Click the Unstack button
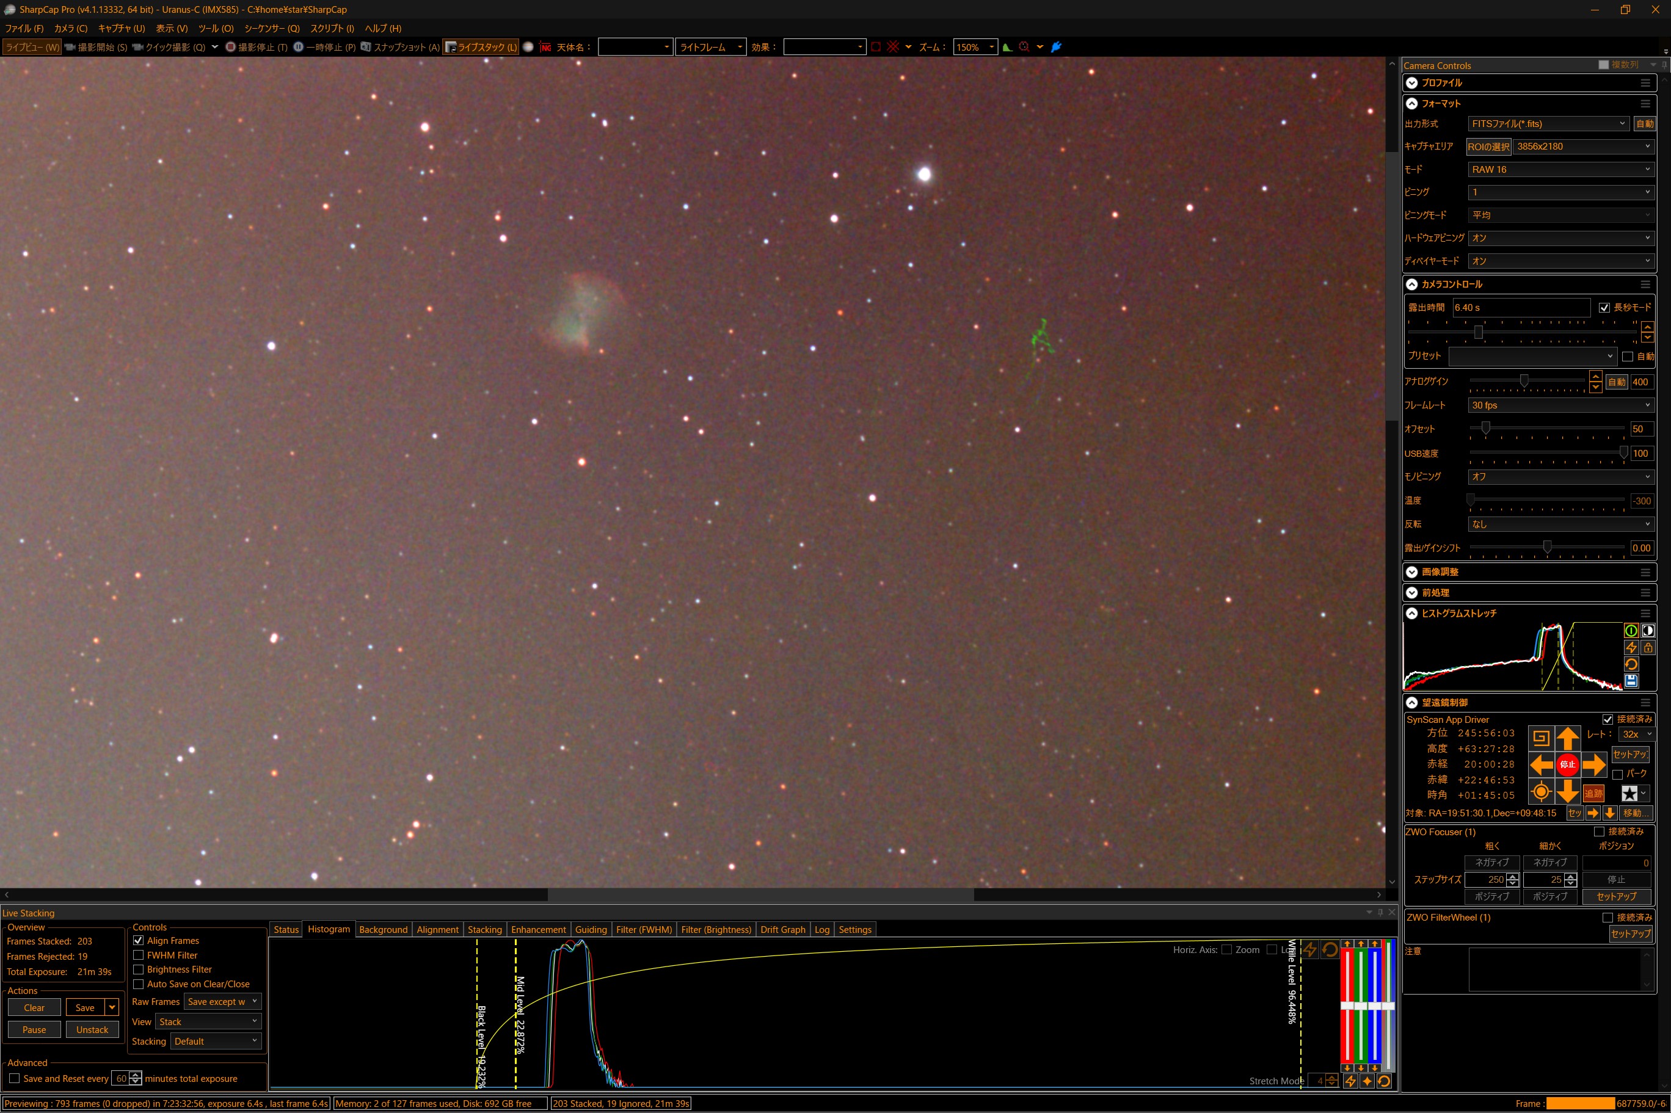1671x1113 pixels. coord(92,1030)
